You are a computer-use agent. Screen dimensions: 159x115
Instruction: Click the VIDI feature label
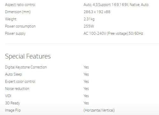(8, 96)
